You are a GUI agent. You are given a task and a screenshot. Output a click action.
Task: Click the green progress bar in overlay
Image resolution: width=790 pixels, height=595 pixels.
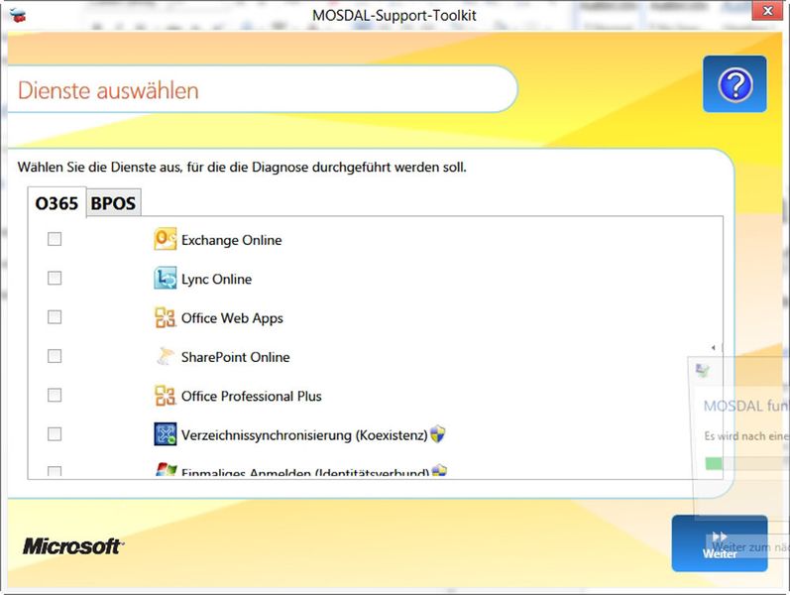click(714, 463)
